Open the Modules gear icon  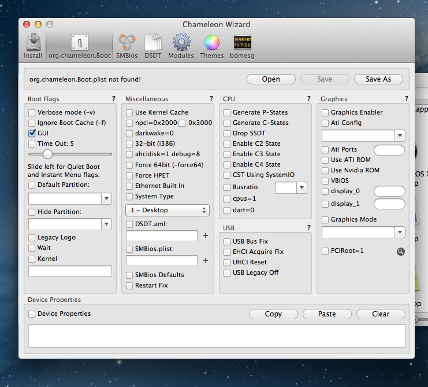pyautogui.click(x=181, y=45)
